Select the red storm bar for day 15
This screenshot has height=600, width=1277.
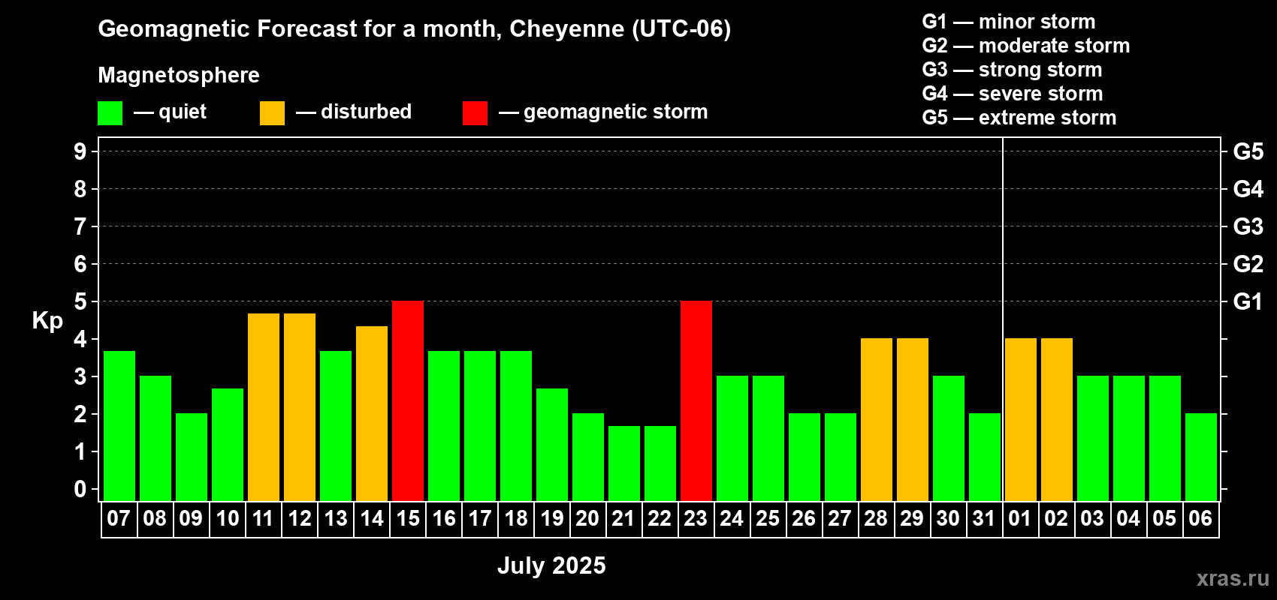point(408,400)
